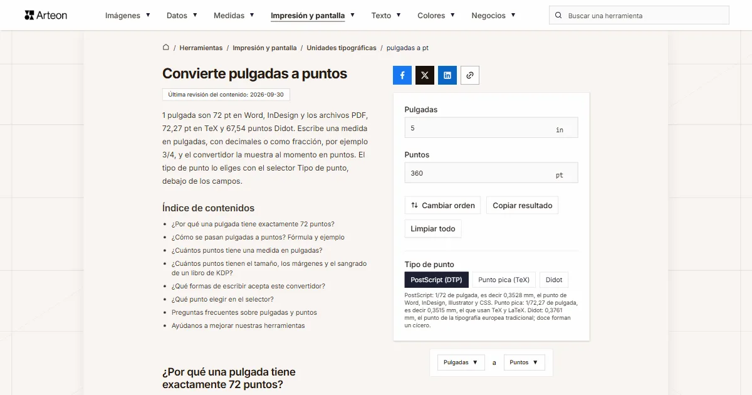The width and height of the screenshot is (752, 395).
Task: Share the page on Facebook
Action: [x=402, y=75]
